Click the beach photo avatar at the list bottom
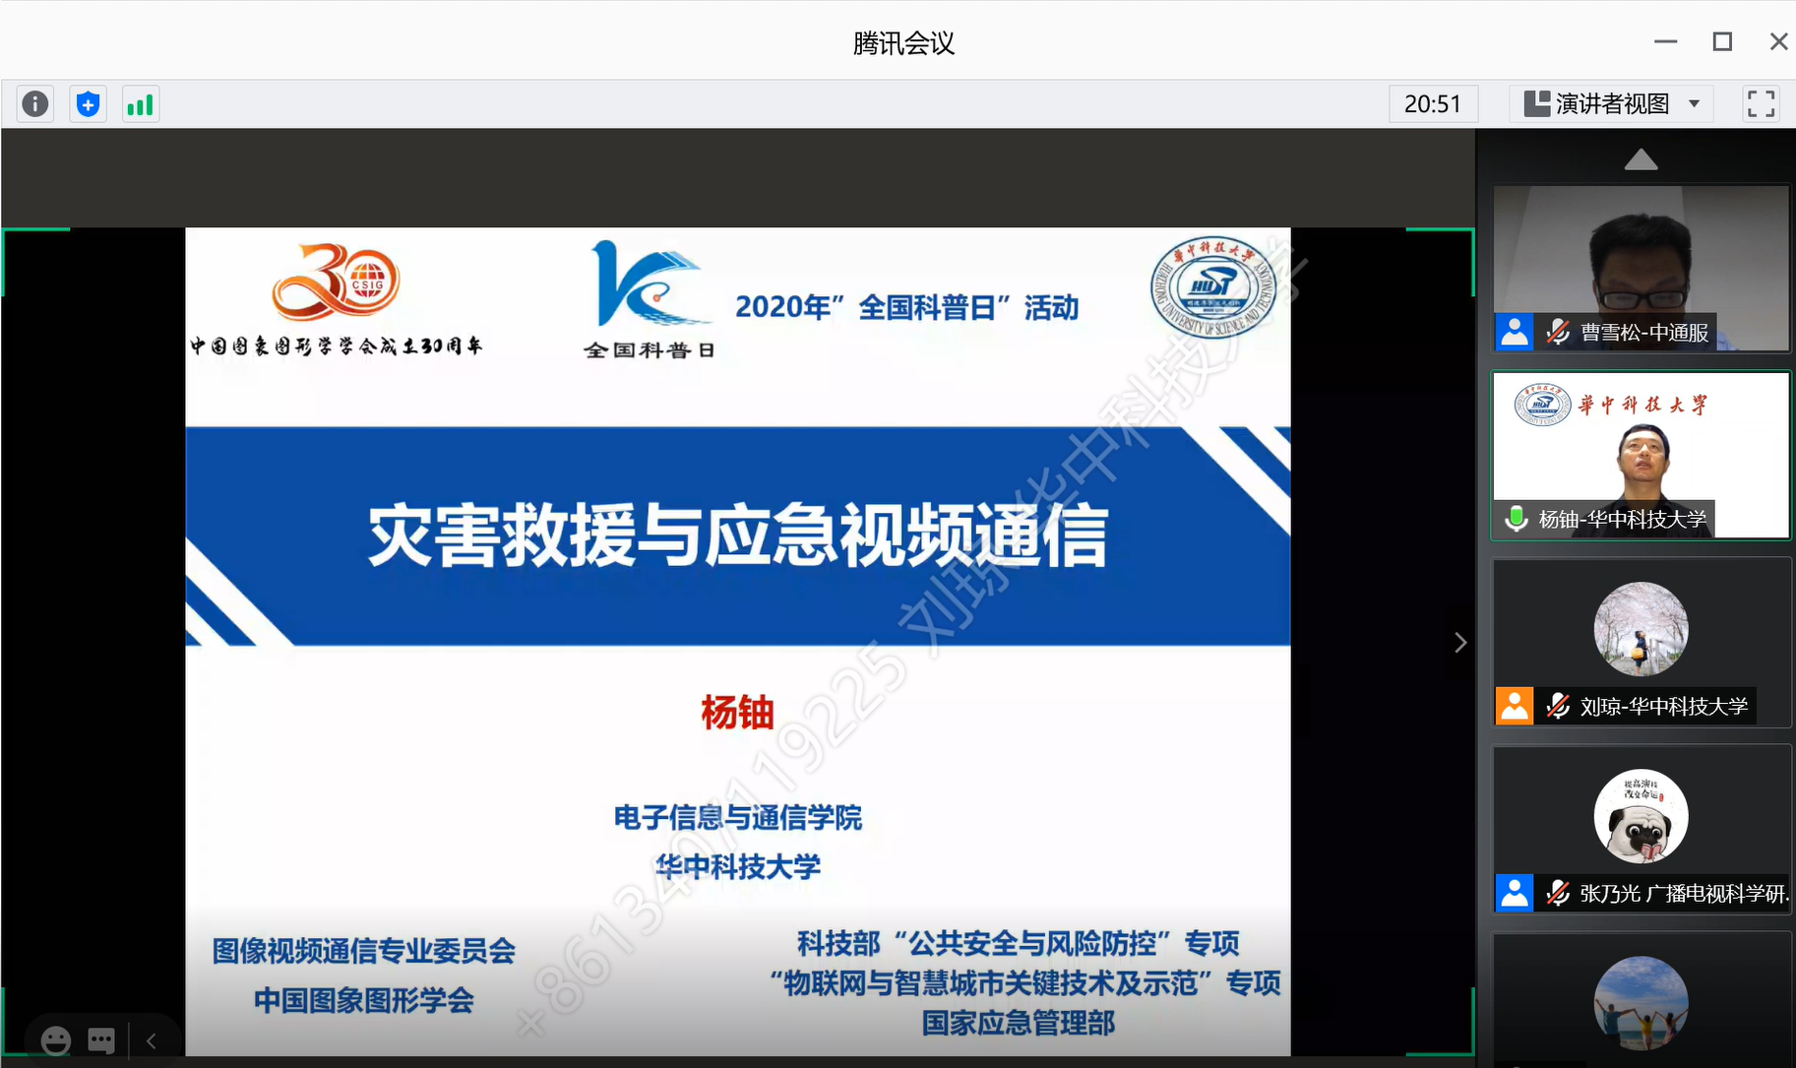This screenshot has height=1068, width=1796. pyautogui.click(x=1641, y=1003)
